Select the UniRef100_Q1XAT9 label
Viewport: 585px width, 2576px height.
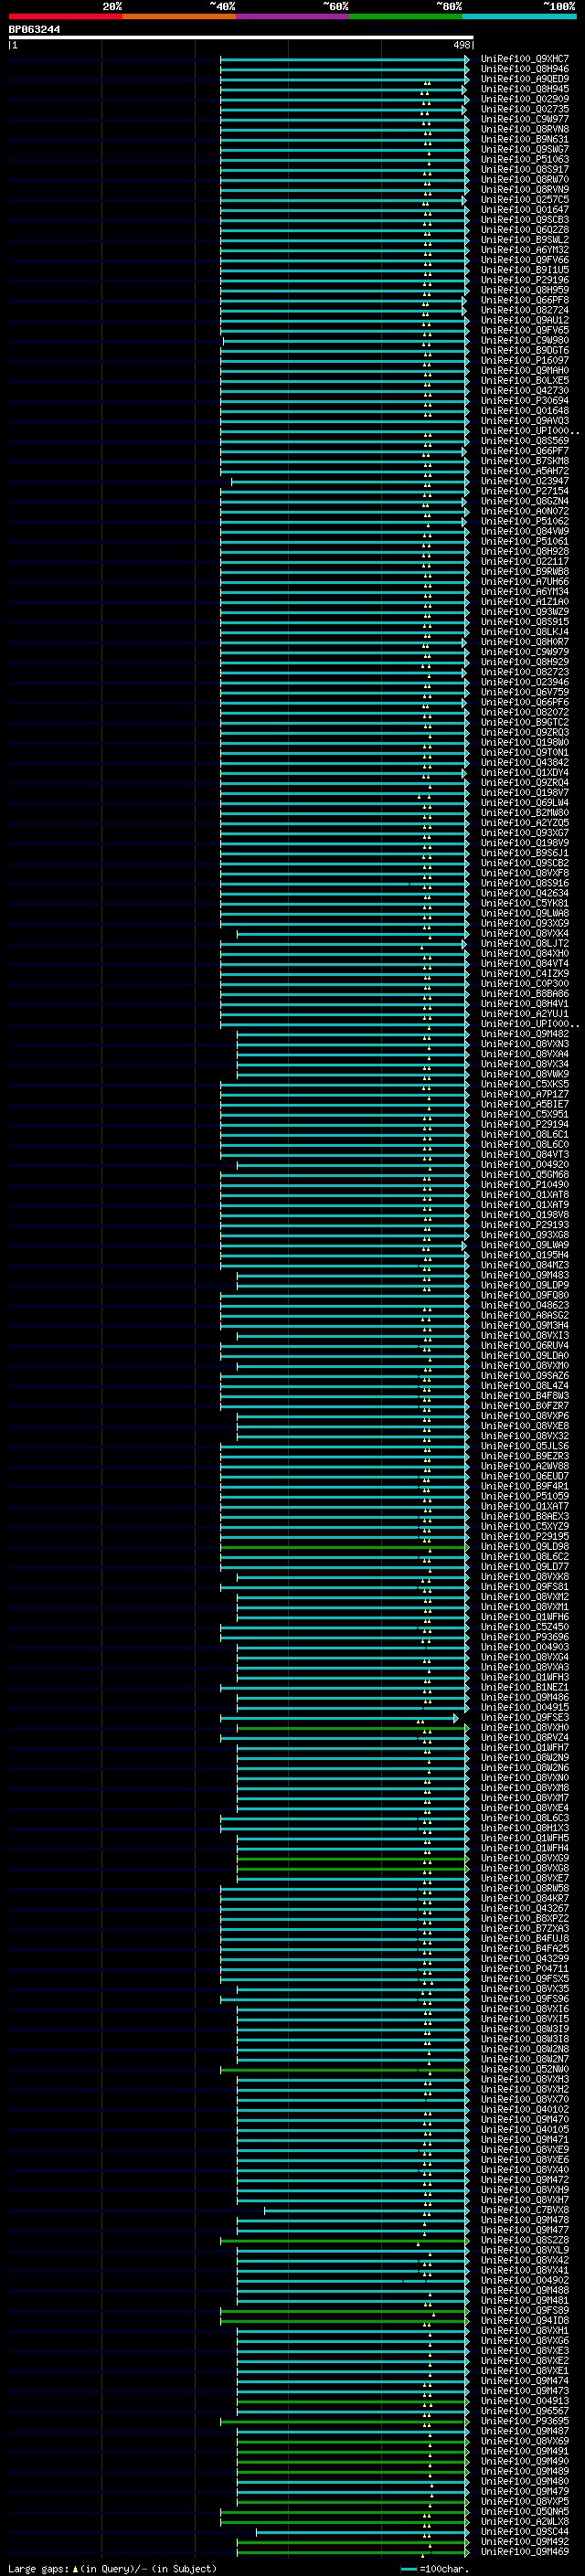524,1205
